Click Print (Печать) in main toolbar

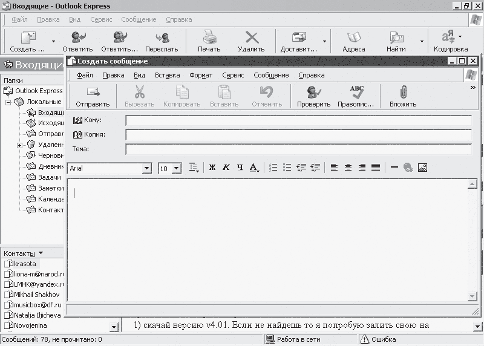tap(209, 41)
